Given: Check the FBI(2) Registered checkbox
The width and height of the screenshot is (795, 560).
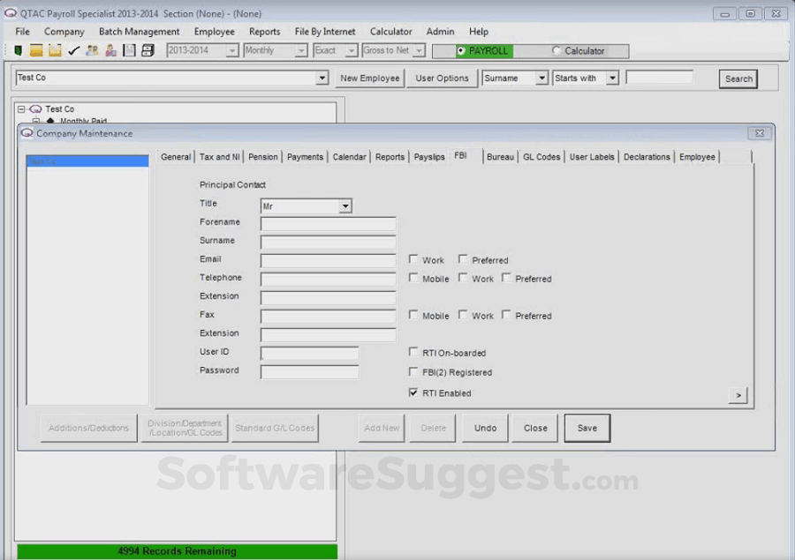Looking at the screenshot, I should 413,372.
